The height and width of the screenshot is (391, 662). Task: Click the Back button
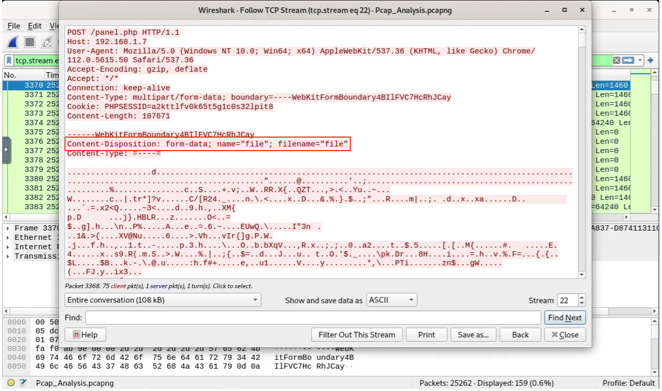[520, 335]
